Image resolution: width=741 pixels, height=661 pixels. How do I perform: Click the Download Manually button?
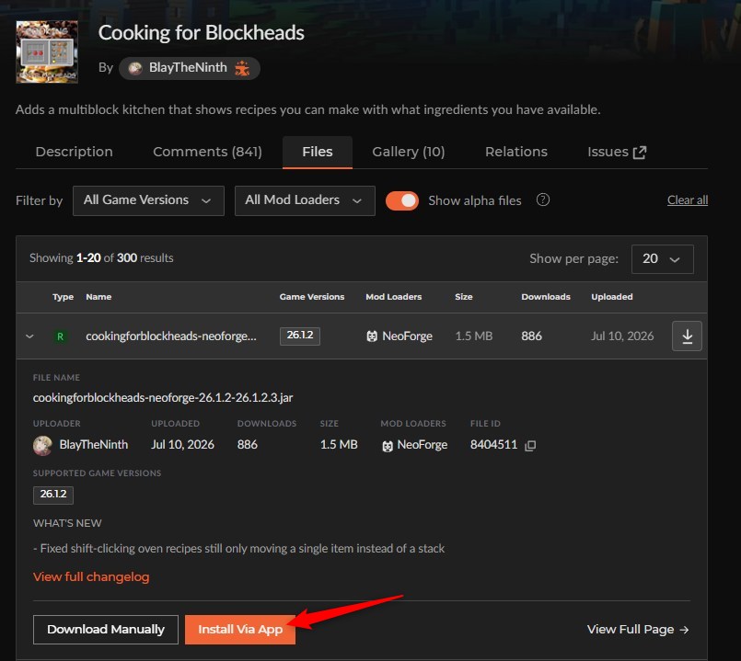tap(105, 630)
